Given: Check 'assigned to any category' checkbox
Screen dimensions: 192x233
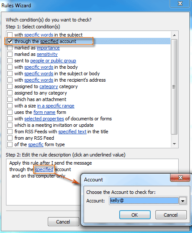Looking at the screenshot, I should 10,93.
